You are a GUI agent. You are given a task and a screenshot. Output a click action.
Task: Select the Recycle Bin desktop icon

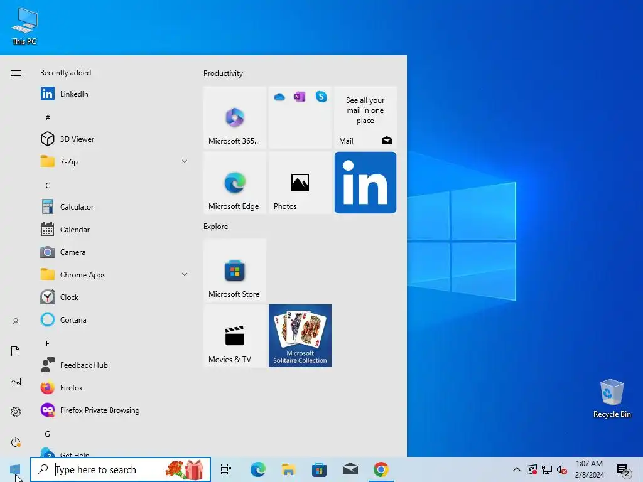[x=612, y=399]
